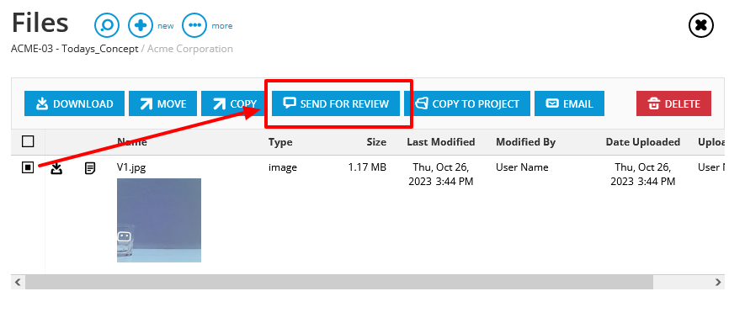Click the download icon in V1.jpg row
Image resolution: width=729 pixels, height=323 pixels.
tap(56, 168)
